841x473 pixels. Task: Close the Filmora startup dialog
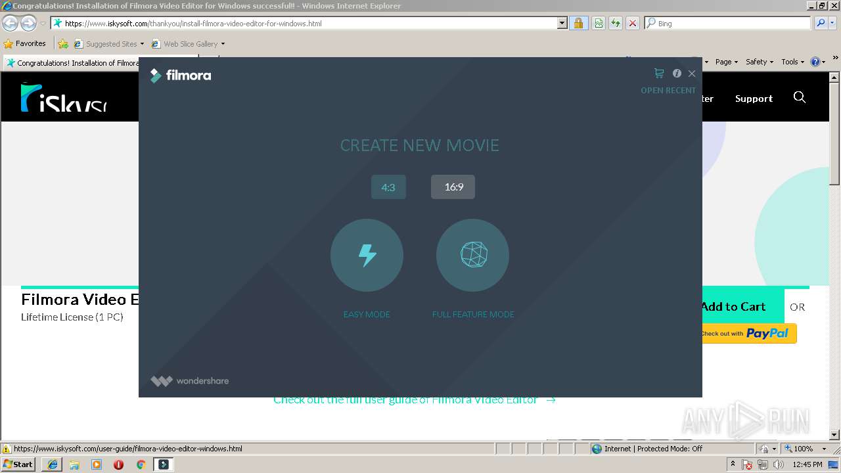coord(692,74)
